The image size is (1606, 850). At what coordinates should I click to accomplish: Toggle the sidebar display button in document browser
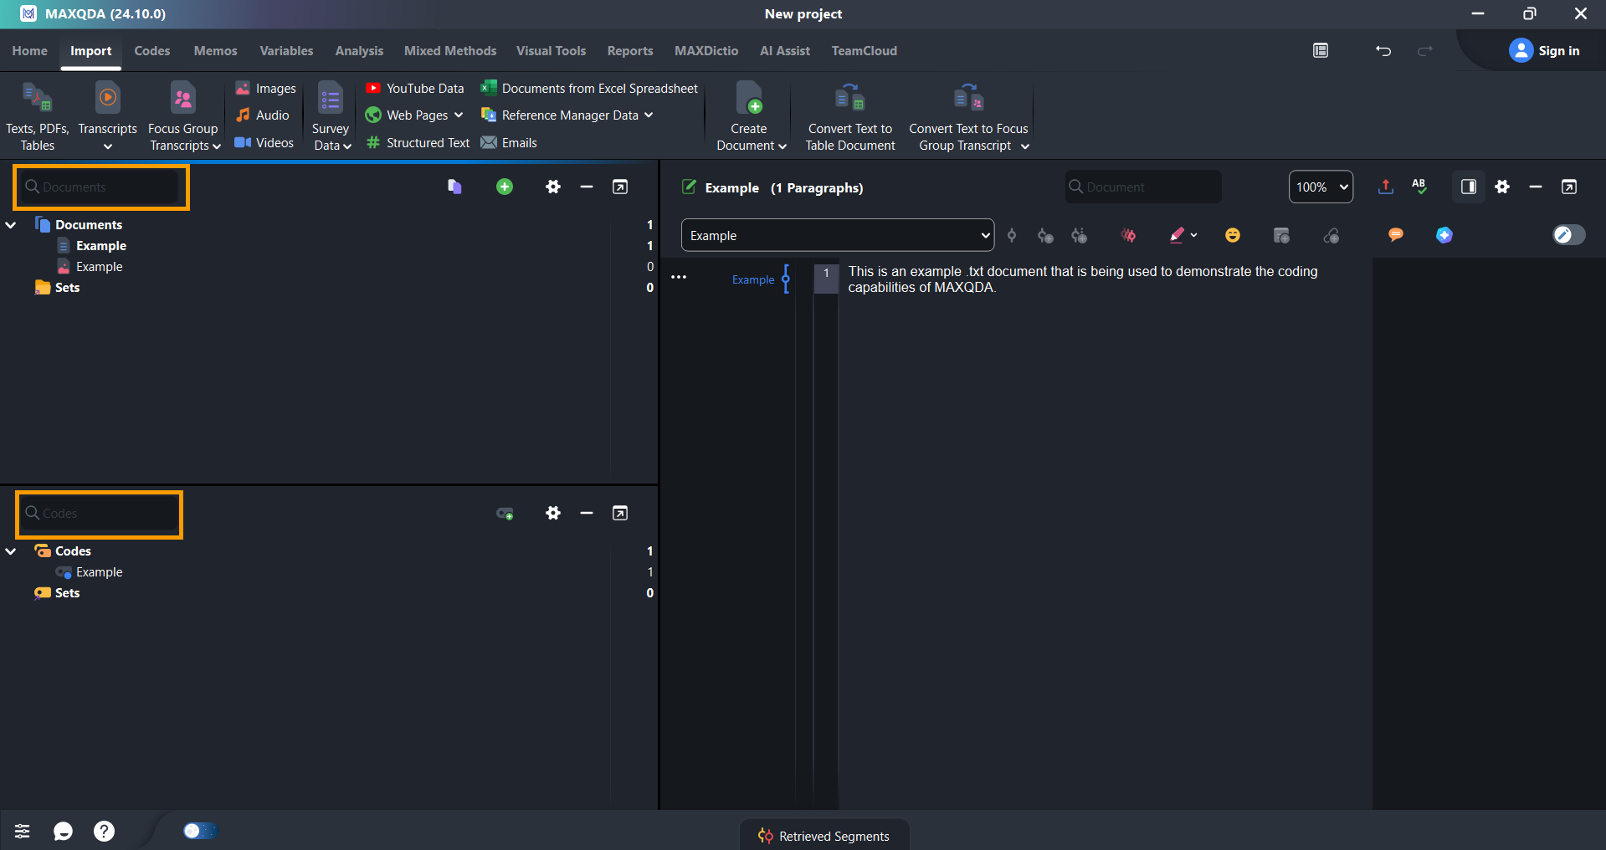click(1468, 187)
